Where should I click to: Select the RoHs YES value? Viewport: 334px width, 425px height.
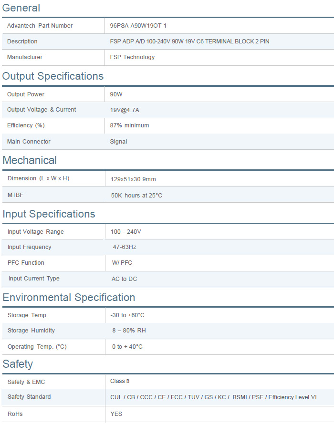pos(116,414)
